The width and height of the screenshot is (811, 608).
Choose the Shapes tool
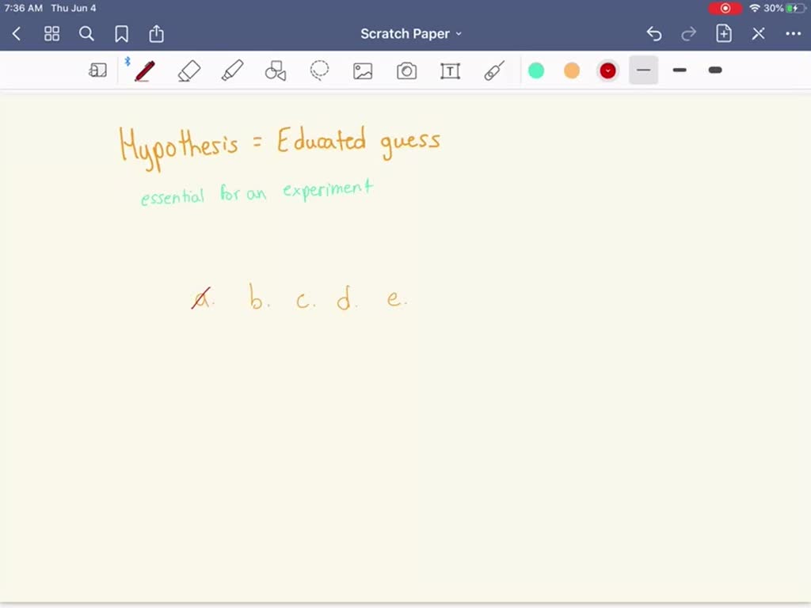coord(276,71)
